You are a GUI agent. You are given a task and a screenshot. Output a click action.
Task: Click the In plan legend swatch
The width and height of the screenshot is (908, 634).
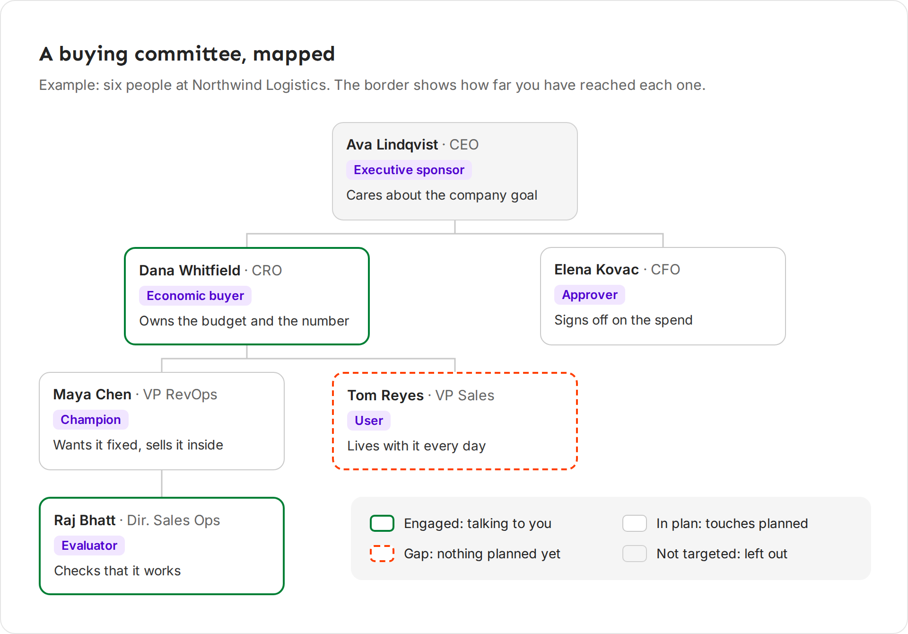pyautogui.click(x=635, y=523)
